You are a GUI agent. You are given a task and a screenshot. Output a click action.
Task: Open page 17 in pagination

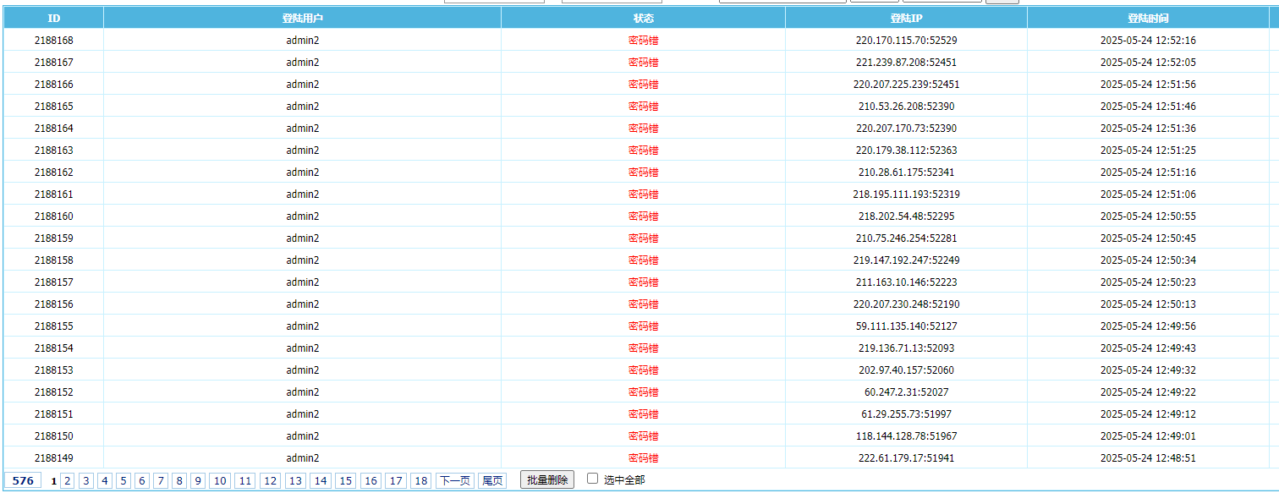point(395,480)
